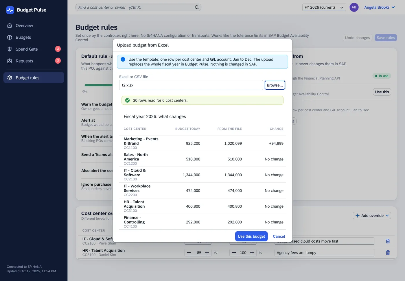
Task: Click the Browse... file button
Action: click(275, 85)
